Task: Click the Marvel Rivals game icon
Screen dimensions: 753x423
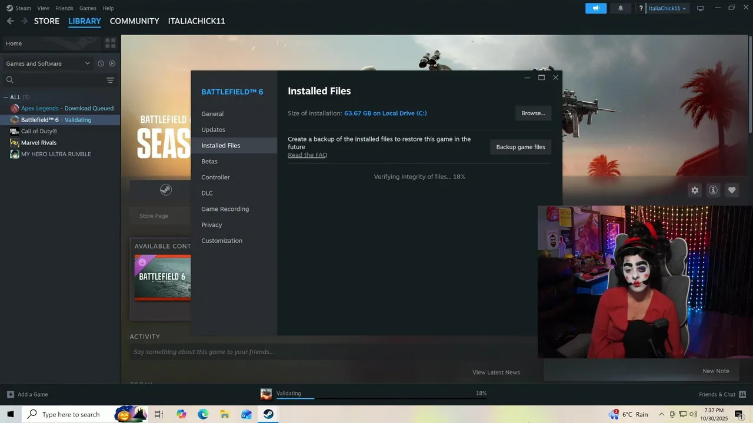Action: point(15,143)
